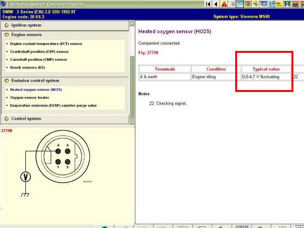
Task: Click the left panel scrollbar down arrow
Action: pos(132,122)
